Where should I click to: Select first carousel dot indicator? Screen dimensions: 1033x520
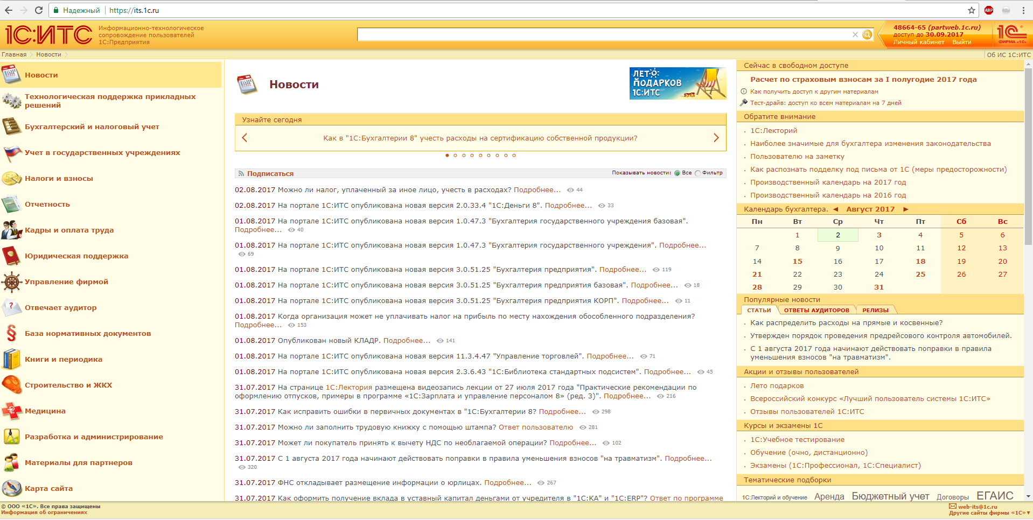[447, 156]
